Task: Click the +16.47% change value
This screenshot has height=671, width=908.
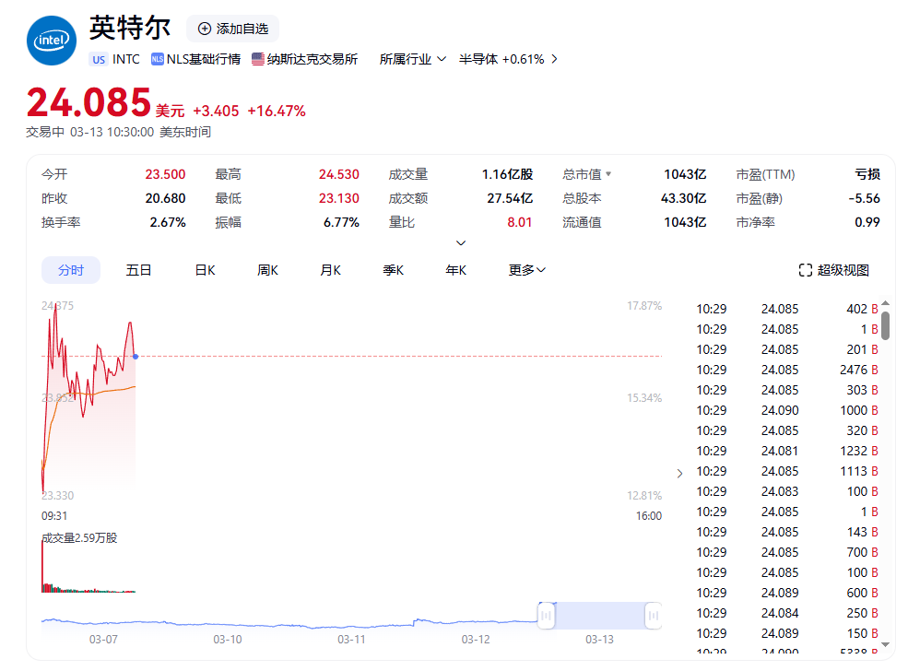Action: coord(277,112)
